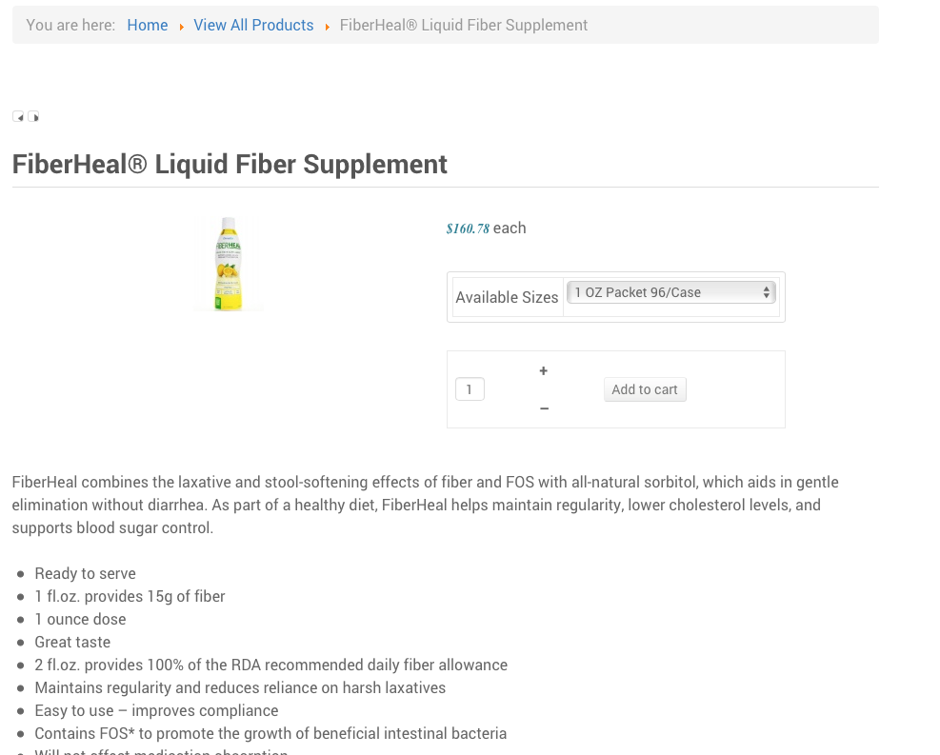Click the product title heading

coord(230,164)
